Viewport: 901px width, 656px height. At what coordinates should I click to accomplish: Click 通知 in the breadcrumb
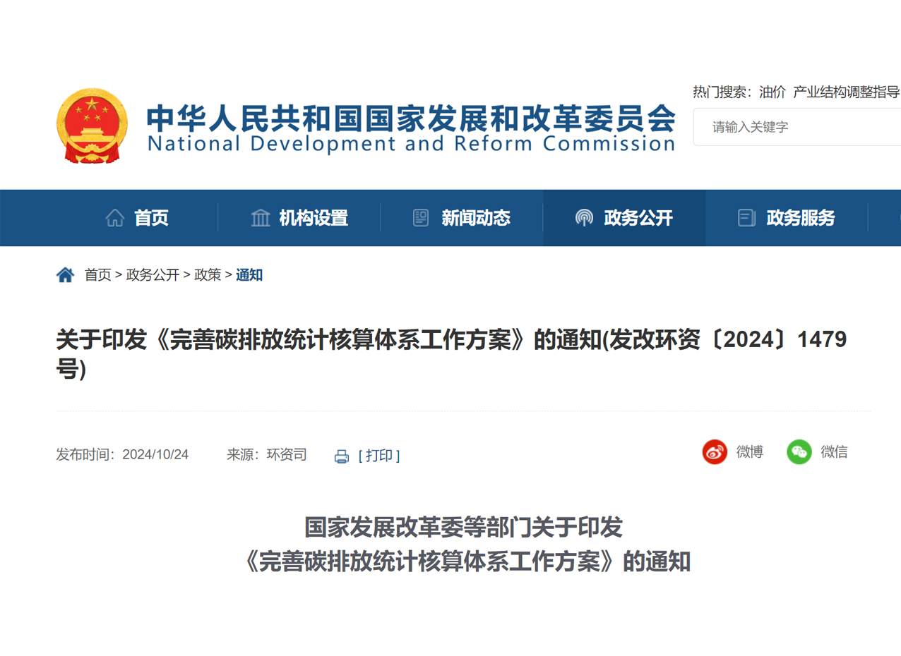pyautogui.click(x=249, y=275)
